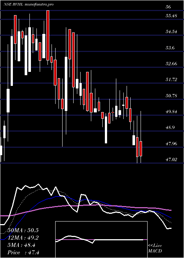Click the NSE RVHL munafasutra.pro title text
This screenshot has width=184, height=258.
(x=29, y=4)
